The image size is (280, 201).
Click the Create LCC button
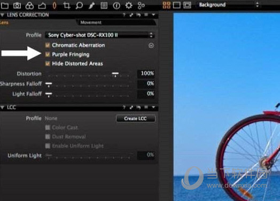(136, 119)
